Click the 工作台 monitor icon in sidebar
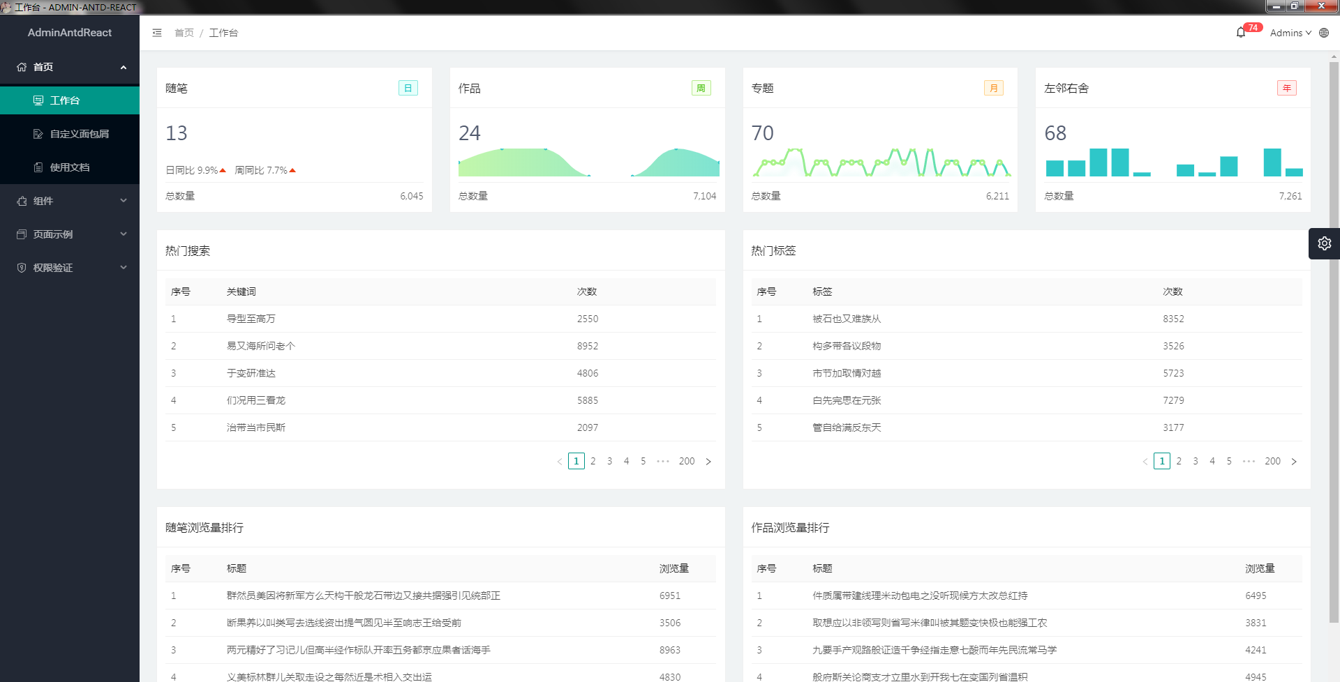1340x682 pixels. pos(38,100)
